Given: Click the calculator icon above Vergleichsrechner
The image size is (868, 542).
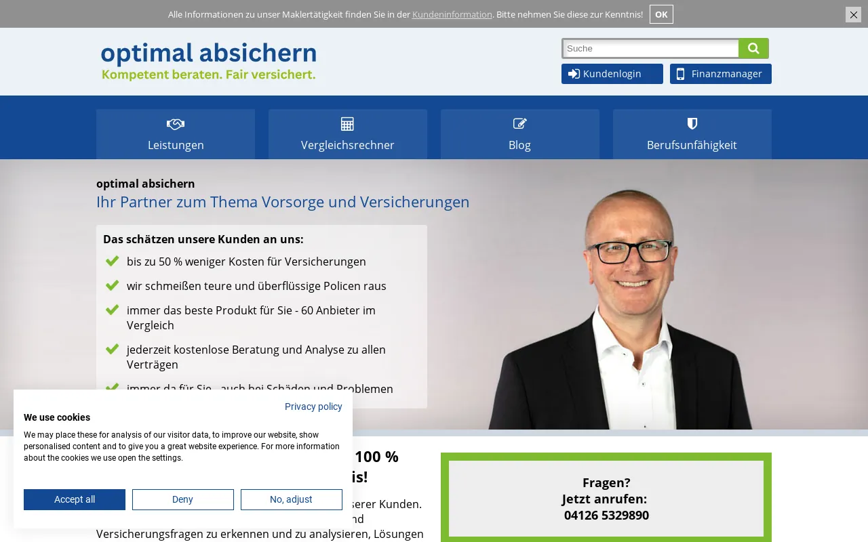Looking at the screenshot, I should tap(347, 124).
